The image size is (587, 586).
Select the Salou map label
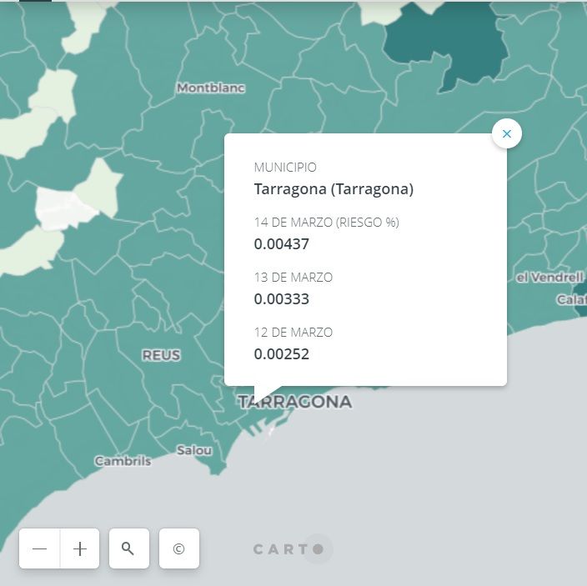coord(194,450)
